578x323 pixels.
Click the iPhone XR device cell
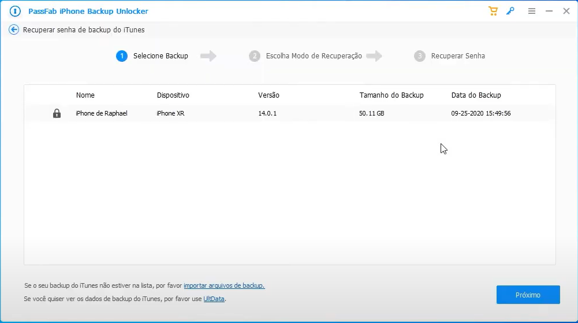click(x=170, y=113)
